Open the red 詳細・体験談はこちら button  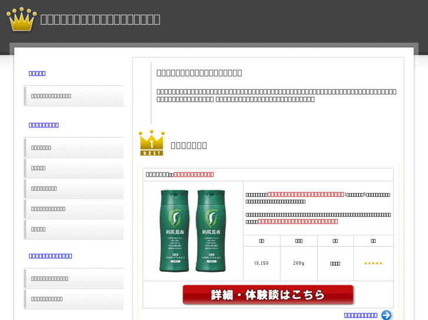point(268,295)
